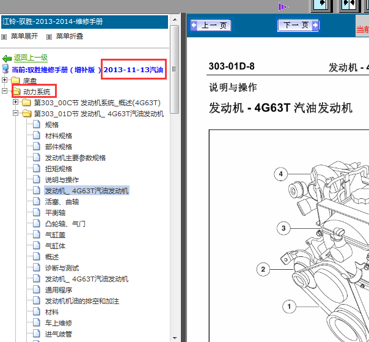Click the 返回上一级 link

[31, 58]
